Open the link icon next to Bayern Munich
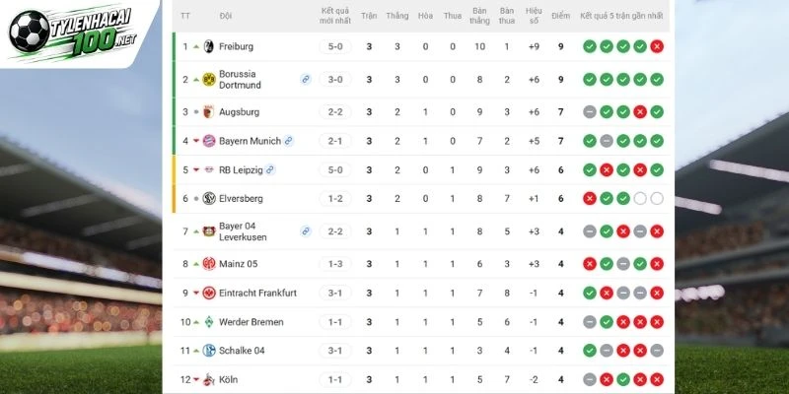Screen dimensions: 789x394 point(288,141)
